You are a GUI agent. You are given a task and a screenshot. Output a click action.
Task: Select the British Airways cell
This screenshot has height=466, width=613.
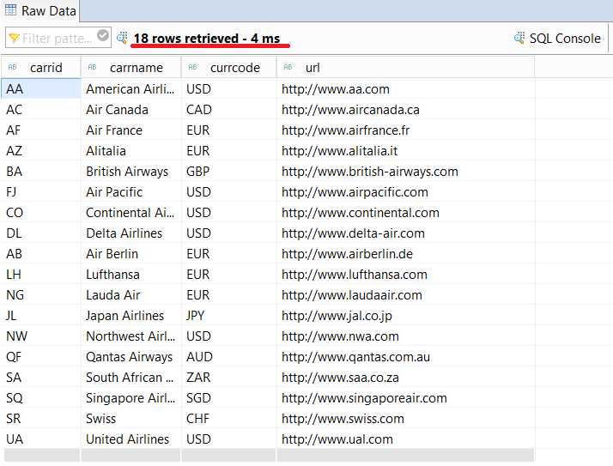tap(131, 172)
